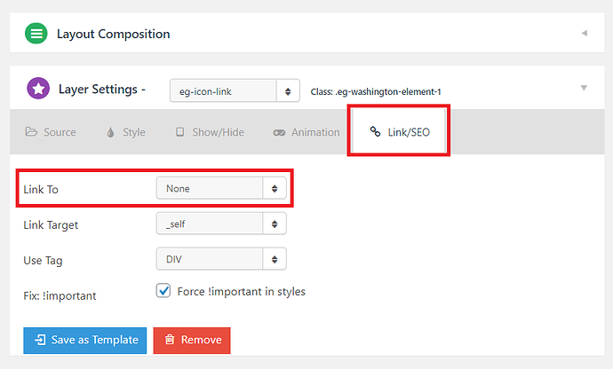Open the eg-icon-link layer selector

[x=235, y=90]
